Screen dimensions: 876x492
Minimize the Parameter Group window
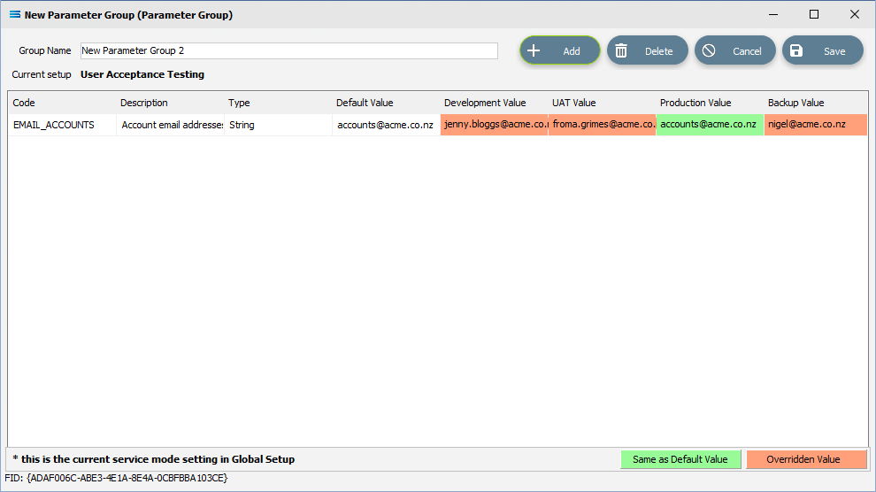coord(773,14)
